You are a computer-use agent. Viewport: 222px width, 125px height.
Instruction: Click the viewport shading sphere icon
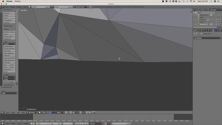[40, 112]
